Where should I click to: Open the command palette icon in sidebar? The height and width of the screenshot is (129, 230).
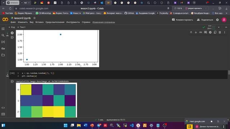click(x=3, y=114)
